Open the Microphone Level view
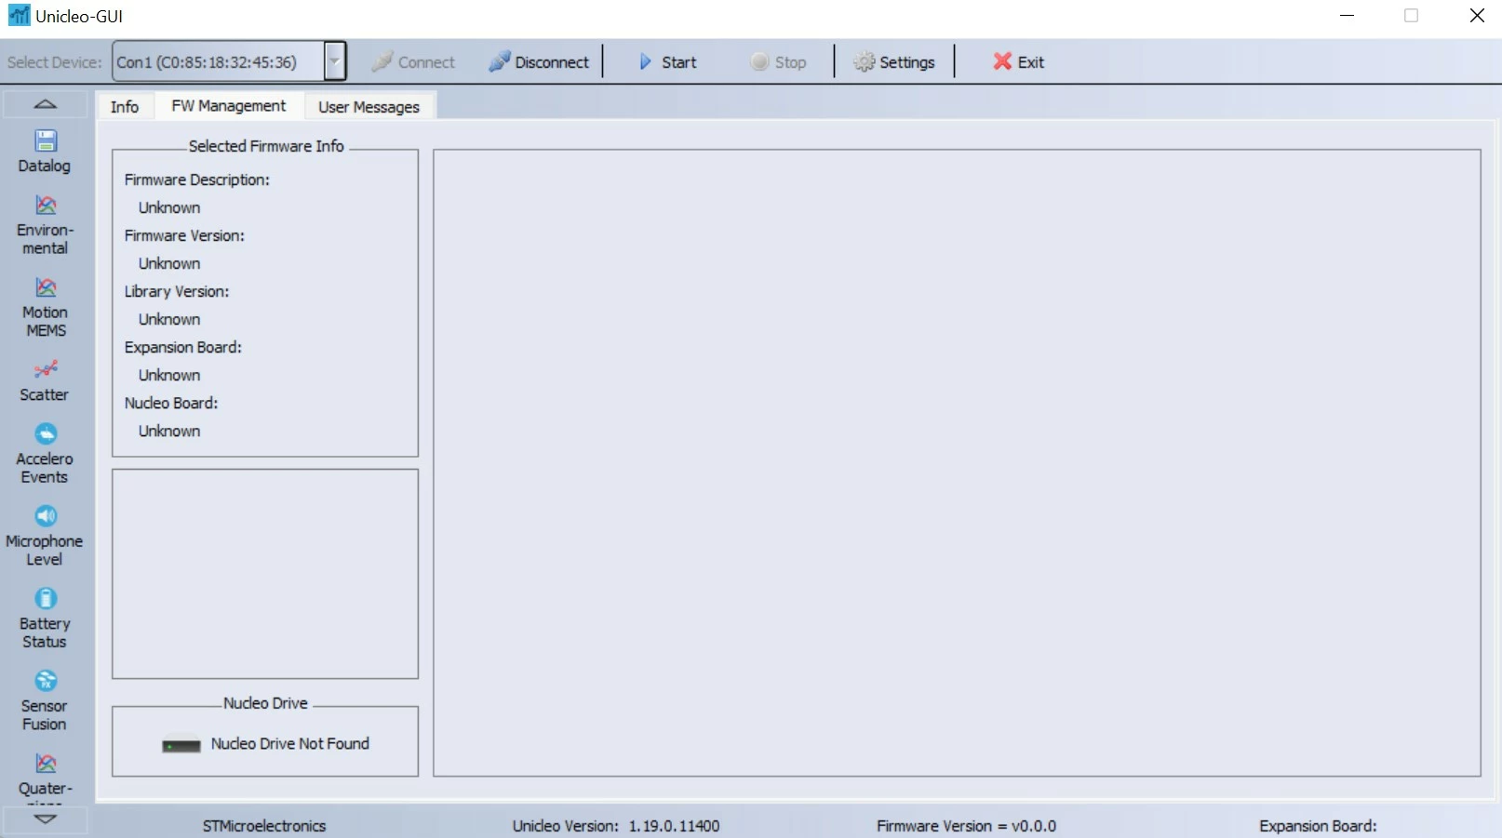 point(46,536)
